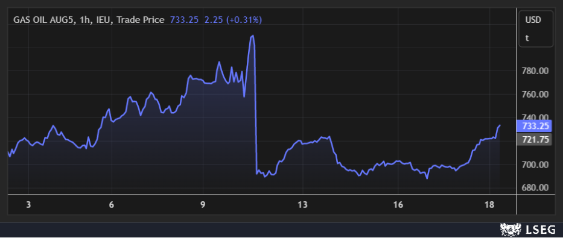563x238 pixels.
Task: Select date marker 13 on time axis
Action: (x=303, y=205)
